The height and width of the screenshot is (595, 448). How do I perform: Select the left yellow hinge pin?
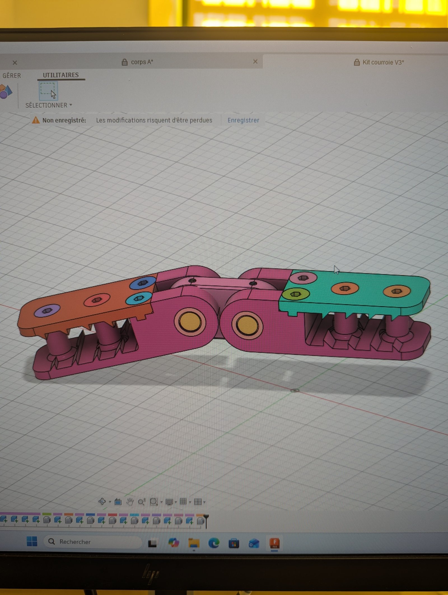point(190,322)
